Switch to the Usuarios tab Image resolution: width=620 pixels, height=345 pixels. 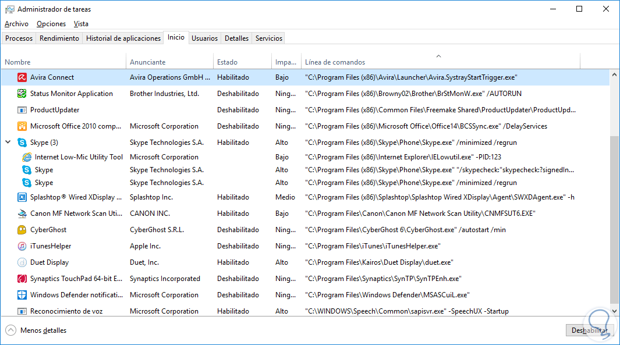click(204, 38)
